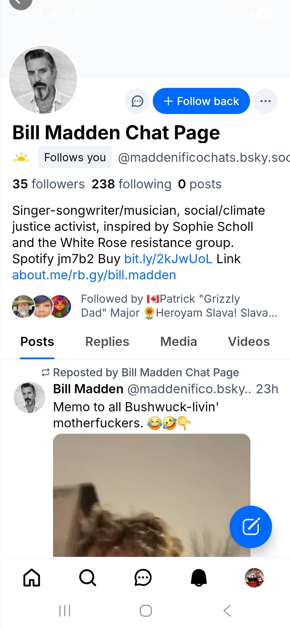Open Chats from bottom navigation

143,578
